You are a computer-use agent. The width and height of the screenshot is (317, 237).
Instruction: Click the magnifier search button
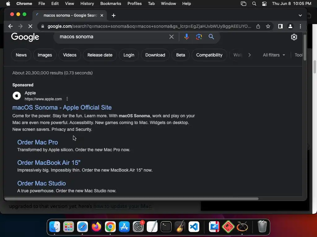click(x=211, y=37)
